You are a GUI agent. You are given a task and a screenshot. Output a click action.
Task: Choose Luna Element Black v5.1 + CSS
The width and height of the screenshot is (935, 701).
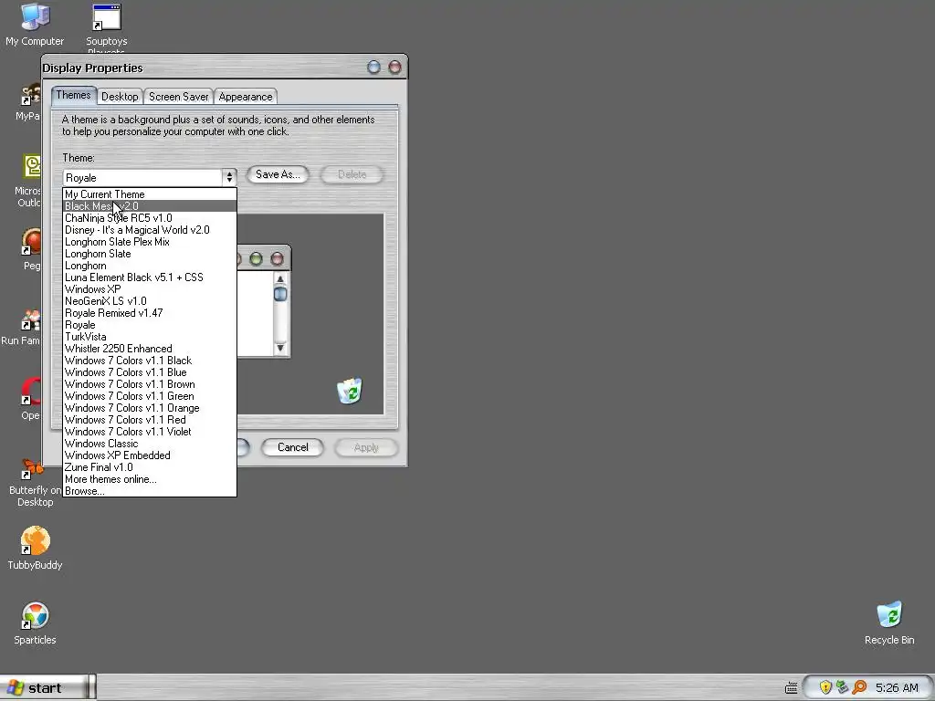pos(150,277)
